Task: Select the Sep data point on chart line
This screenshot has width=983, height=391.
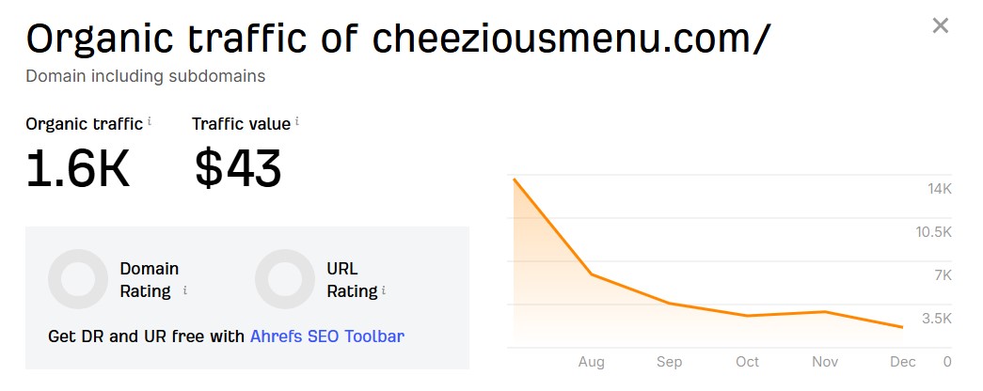Action: click(x=670, y=304)
